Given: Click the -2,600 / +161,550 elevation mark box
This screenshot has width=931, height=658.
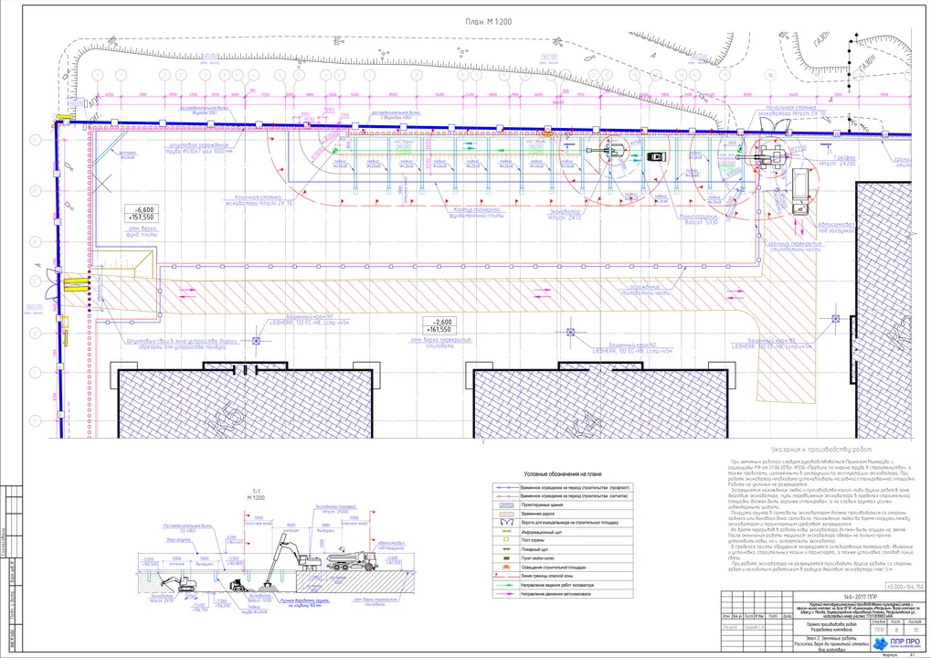Looking at the screenshot, I should (x=440, y=324).
